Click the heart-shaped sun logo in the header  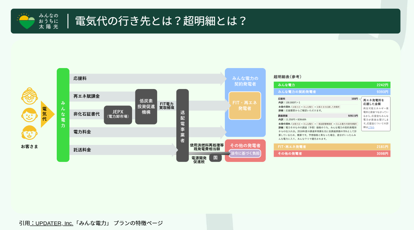pyautogui.click(x=26, y=21)
